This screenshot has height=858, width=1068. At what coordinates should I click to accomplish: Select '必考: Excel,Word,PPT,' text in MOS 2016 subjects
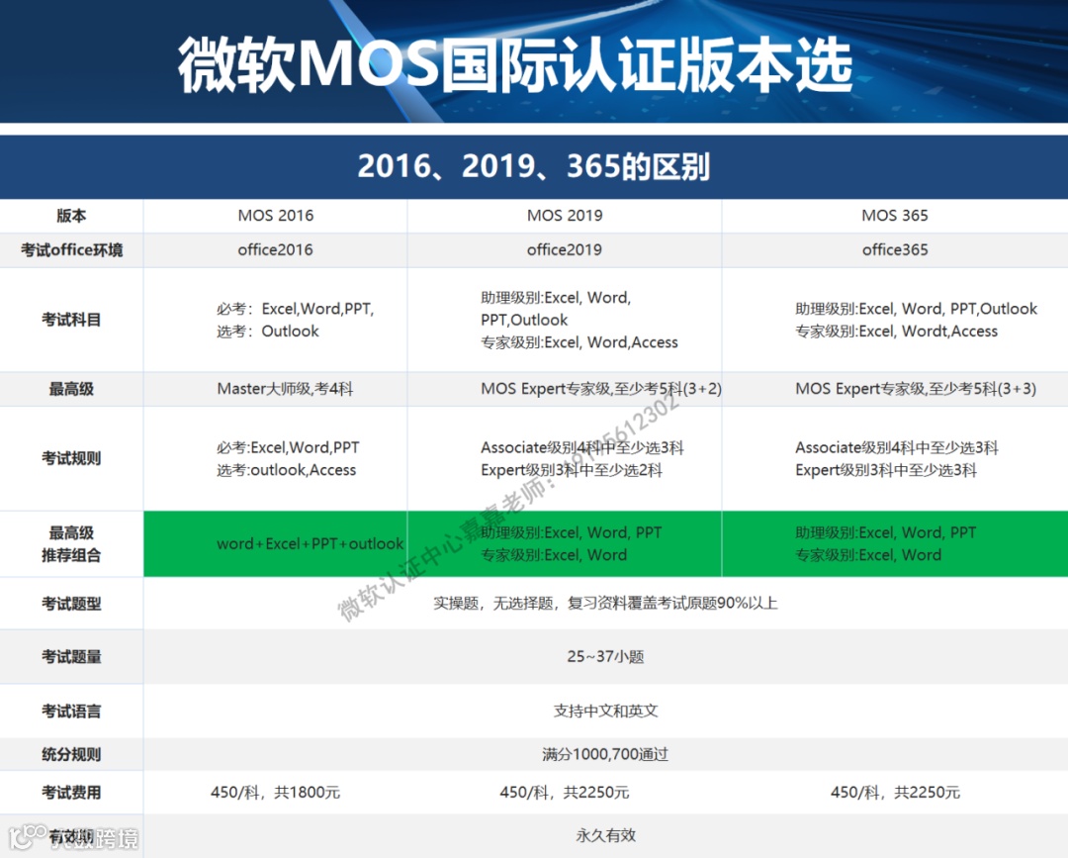[295, 309]
